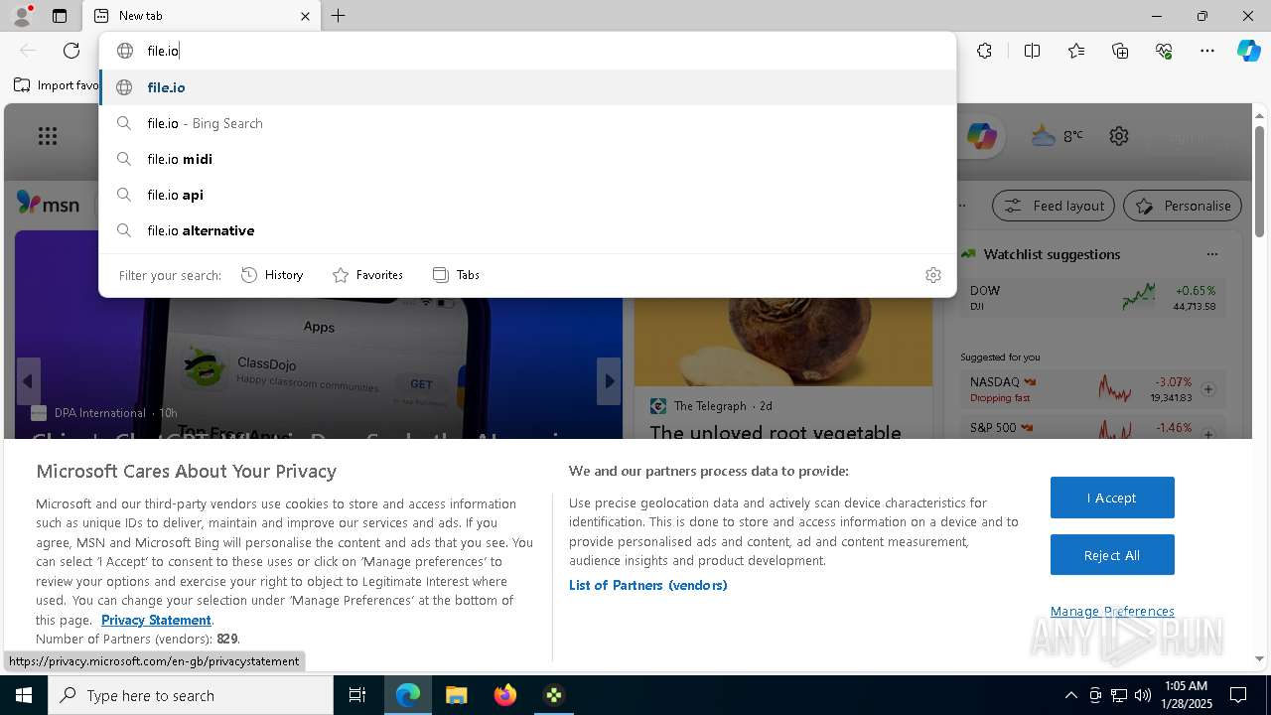Click the I Accept button
Screen dimensions: 1271x715
click(1112, 498)
